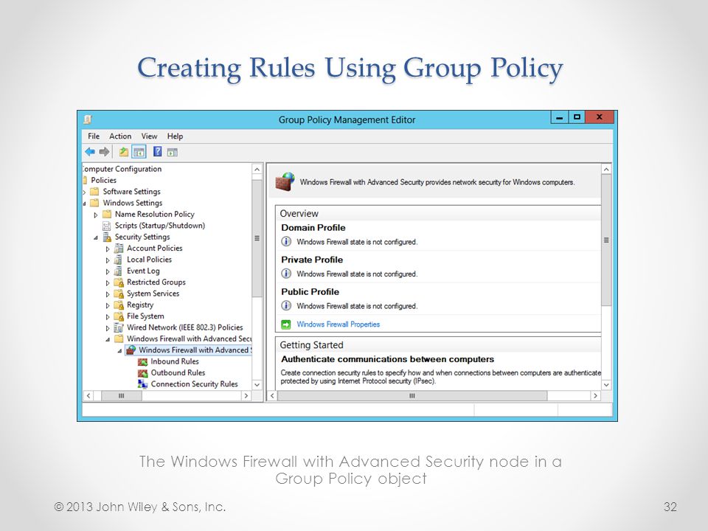Click the console tree's horizontal scrollbar thumb
Image resolution: width=708 pixels, height=531 pixels.
tap(121, 395)
